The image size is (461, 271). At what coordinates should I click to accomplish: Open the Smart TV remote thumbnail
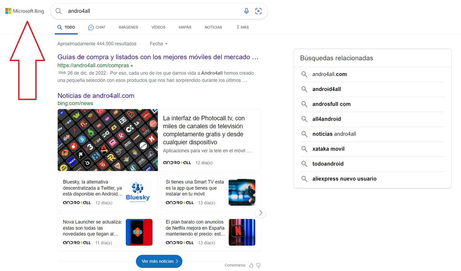242,192
